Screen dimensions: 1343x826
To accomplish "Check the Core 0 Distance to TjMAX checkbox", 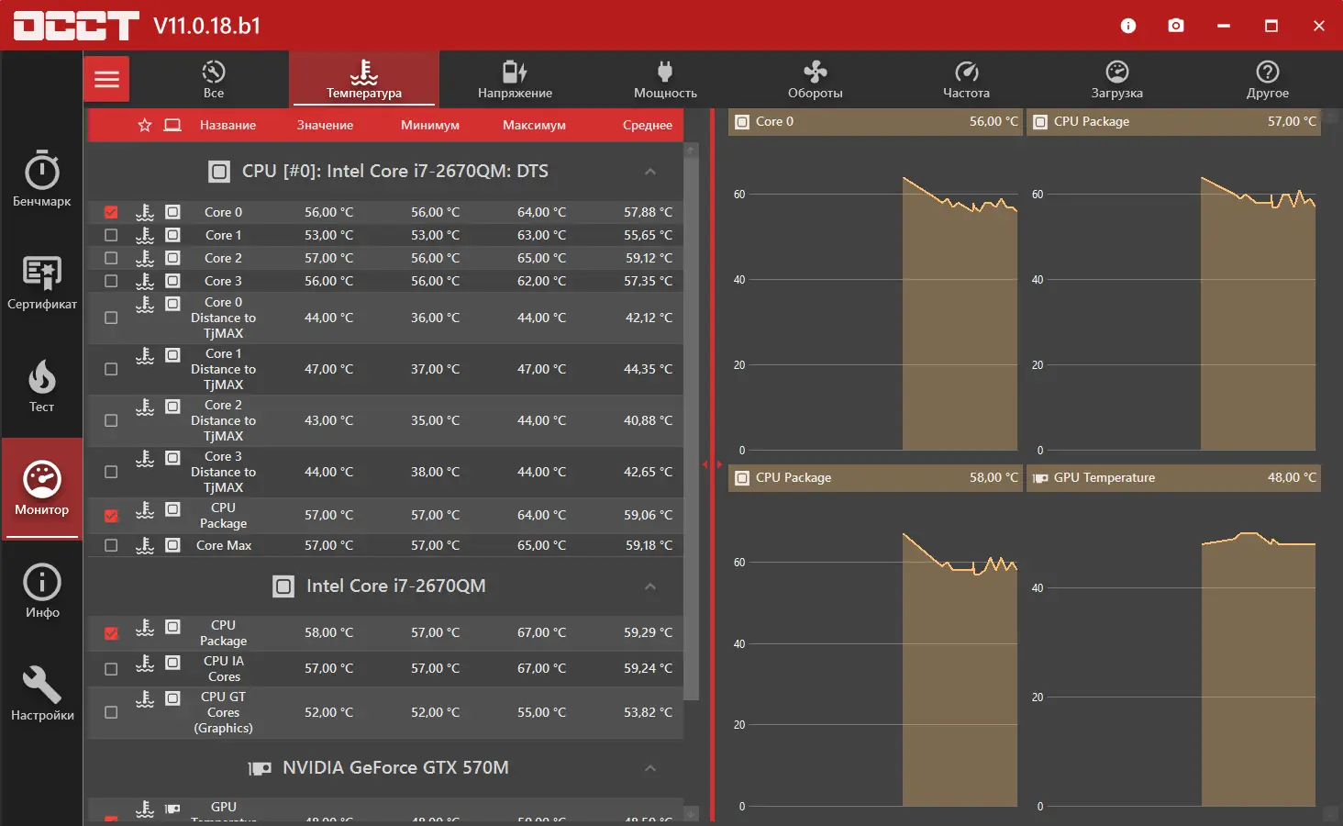I will tap(111, 318).
